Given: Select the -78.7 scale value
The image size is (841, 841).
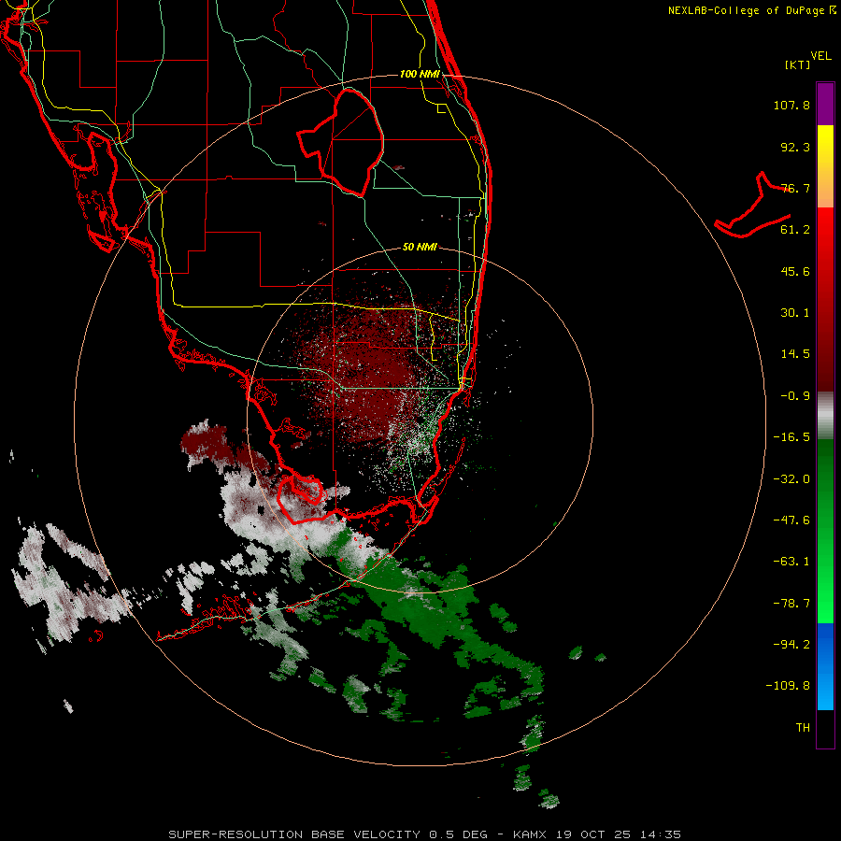Looking at the screenshot, I should point(791,604).
